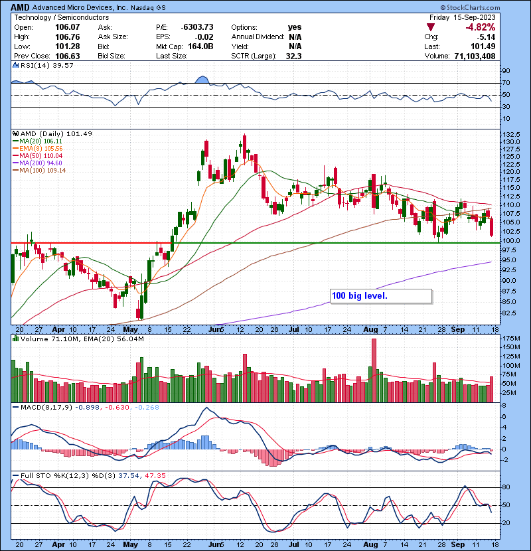531x551 pixels.
Task: Click the '100 big level.' annotation box
Action: [x=381, y=296]
